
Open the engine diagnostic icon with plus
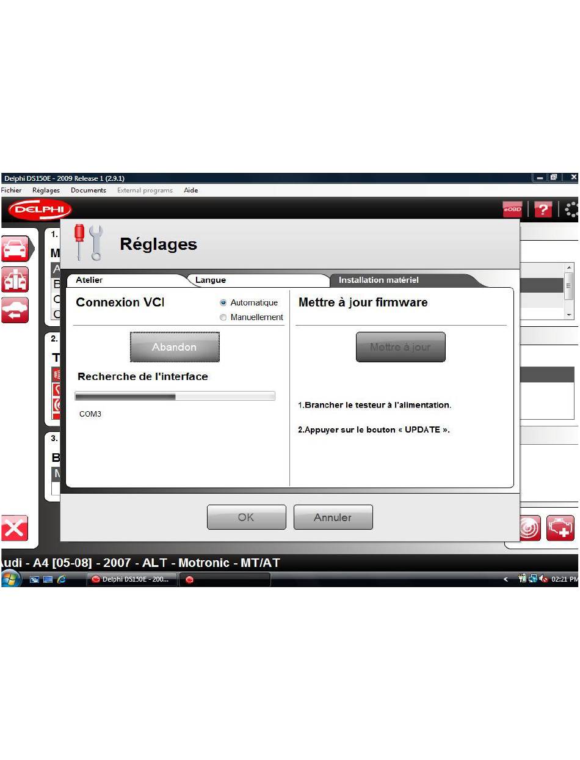coord(560,528)
